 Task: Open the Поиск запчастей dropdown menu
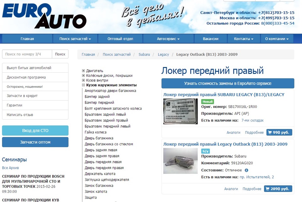pos(75,39)
